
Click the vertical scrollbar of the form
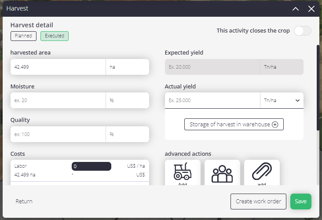318,88
